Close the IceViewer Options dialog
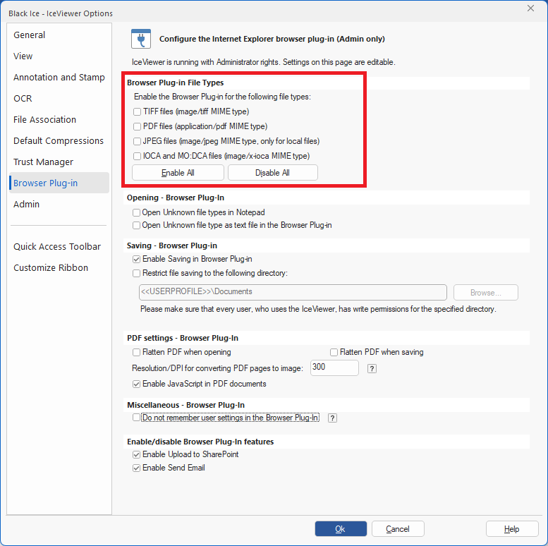Image resolution: width=548 pixels, height=546 pixels. tap(530, 8)
